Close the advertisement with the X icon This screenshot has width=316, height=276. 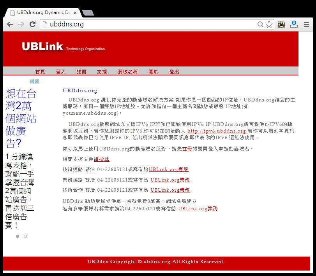click(x=37, y=81)
